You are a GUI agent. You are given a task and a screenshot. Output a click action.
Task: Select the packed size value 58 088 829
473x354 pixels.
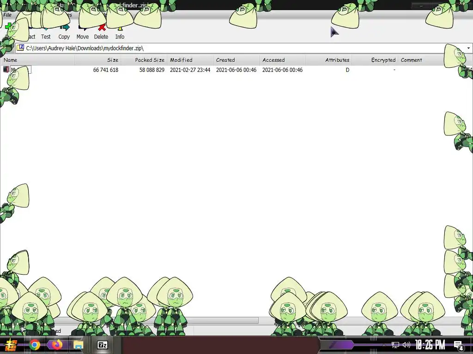click(152, 70)
